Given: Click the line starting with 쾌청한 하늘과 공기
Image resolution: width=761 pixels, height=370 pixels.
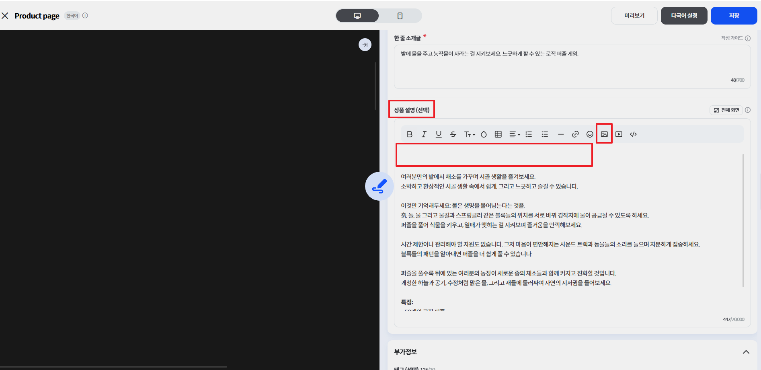Looking at the screenshot, I should tap(506, 283).
